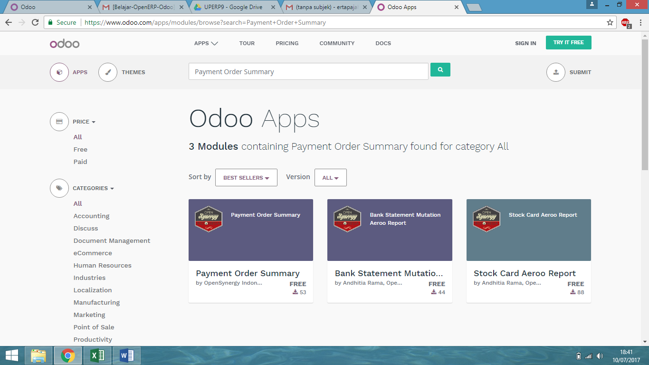Image resolution: width=649 pixels, height=365 pixels.
Task: Click the Submit upload icon
Action: (556, 72)
